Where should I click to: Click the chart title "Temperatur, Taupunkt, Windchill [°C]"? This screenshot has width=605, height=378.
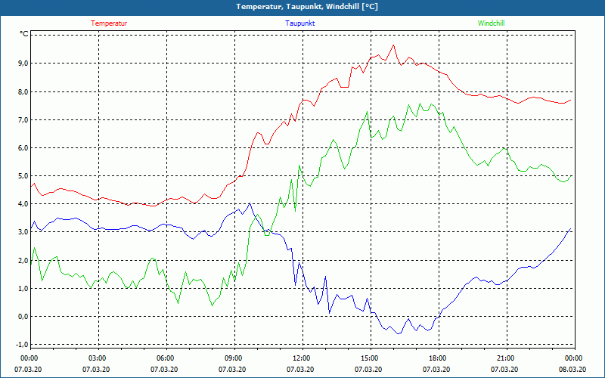307,7
